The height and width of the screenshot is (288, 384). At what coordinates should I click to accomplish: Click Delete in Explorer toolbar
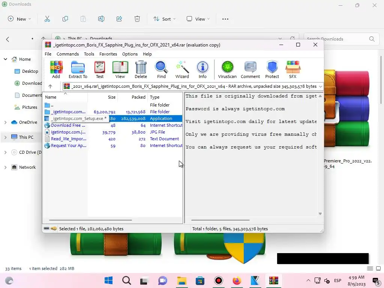click(x=137, y=19)
